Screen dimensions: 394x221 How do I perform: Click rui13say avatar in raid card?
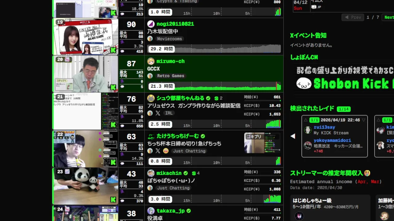(x=308, y=130)
